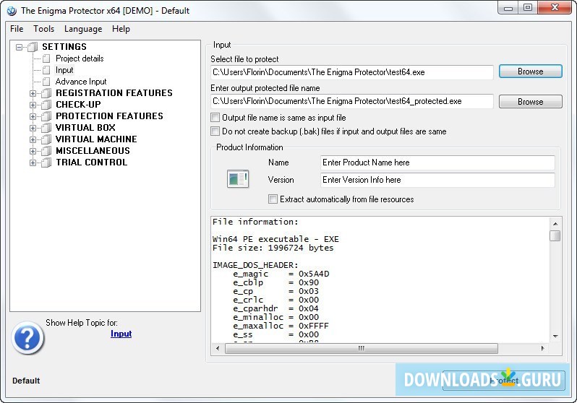Click the VIRTUAL BOX folder icon
Image resolution: width=577 pixels, height=403 pixels.
click(46, 128)
